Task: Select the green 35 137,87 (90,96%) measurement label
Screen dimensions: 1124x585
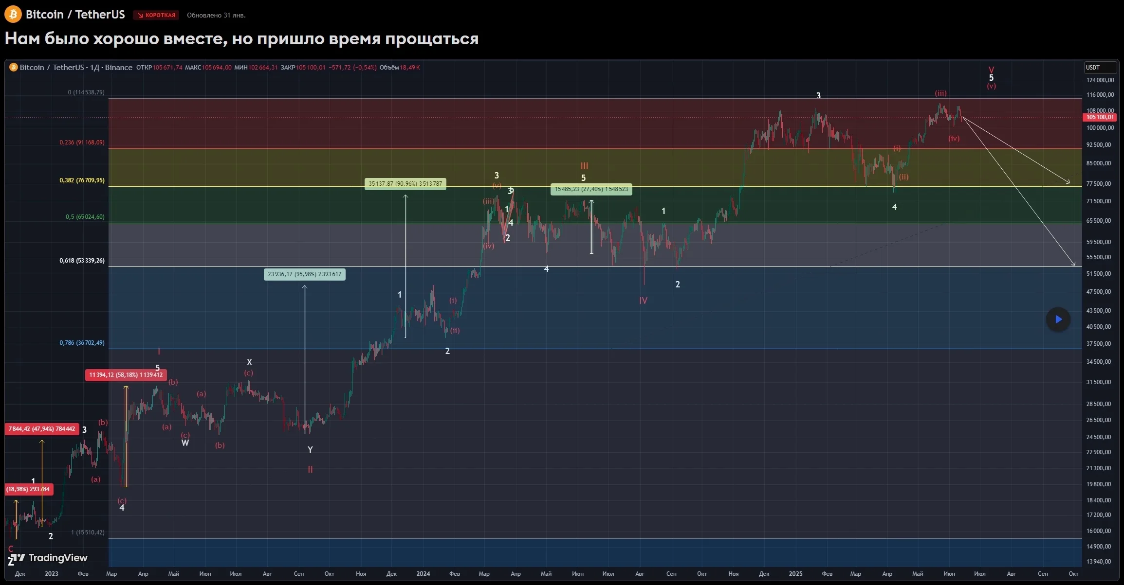Action: 405,184
